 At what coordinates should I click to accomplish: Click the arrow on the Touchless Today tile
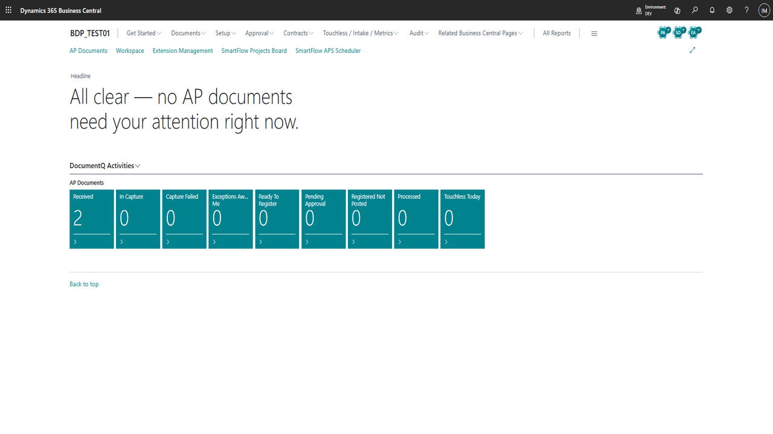[446, 242]
